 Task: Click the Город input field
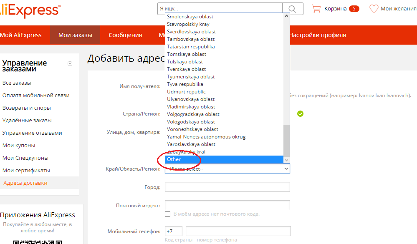pos(227,187)
